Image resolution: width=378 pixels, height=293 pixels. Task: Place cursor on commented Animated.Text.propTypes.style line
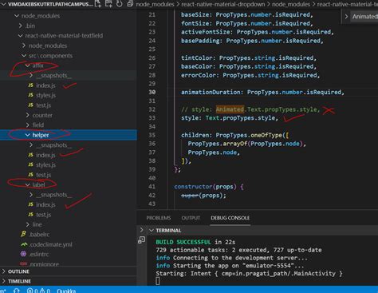[x=250, y=109]
